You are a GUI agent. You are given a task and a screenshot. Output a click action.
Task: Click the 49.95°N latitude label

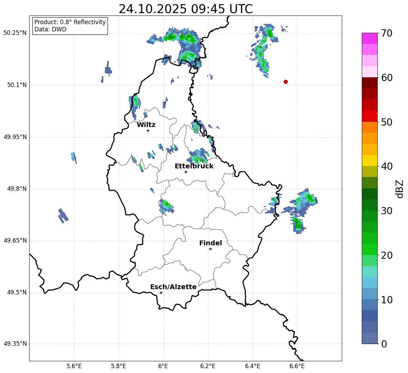(15, 137)
